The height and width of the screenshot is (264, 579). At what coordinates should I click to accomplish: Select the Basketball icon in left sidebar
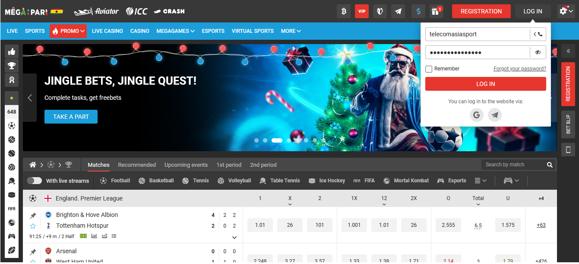tap(12, 139)
